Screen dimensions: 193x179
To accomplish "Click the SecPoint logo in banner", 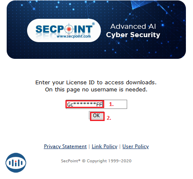I will click(64, 30).
